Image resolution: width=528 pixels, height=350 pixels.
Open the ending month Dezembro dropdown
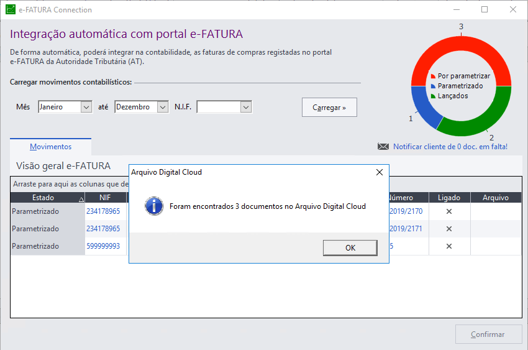coord(163,108)
